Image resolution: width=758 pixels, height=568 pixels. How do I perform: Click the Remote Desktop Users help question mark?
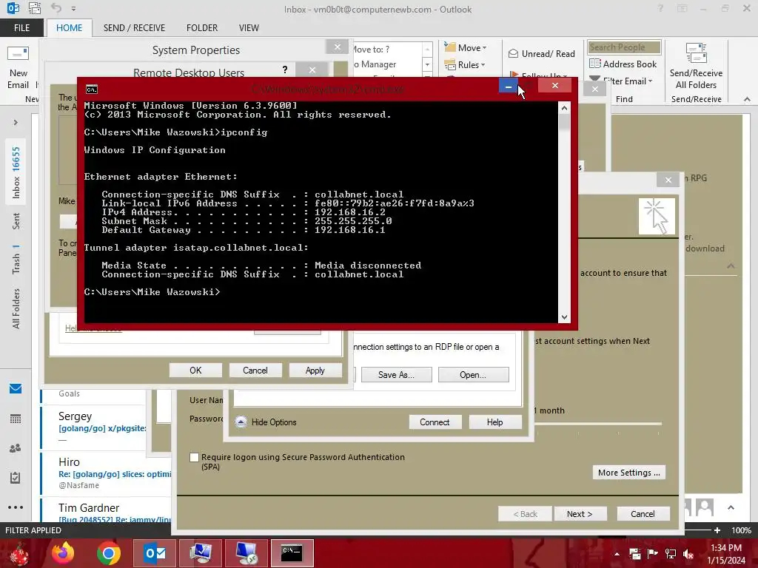285,70
